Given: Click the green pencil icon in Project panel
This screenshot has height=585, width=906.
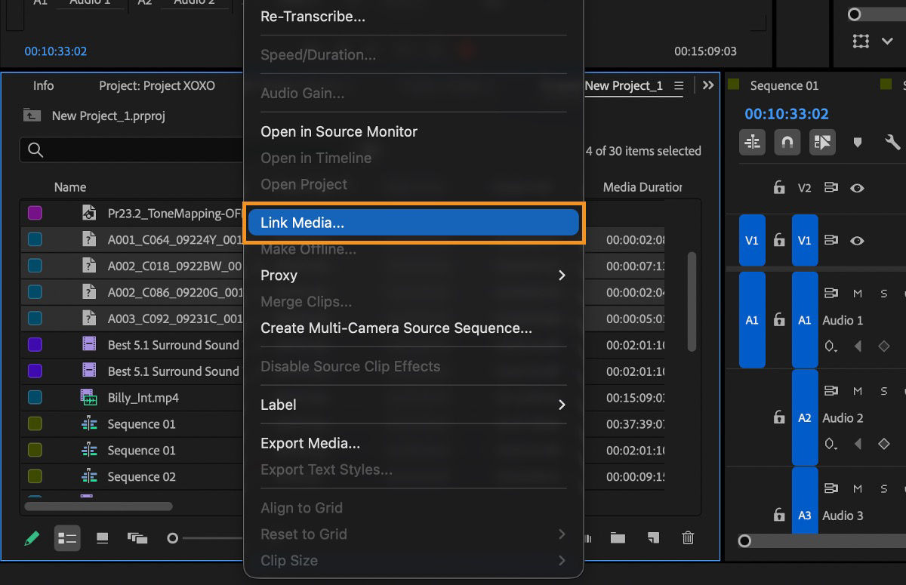Looking at the screenshot, I should 32,538.
